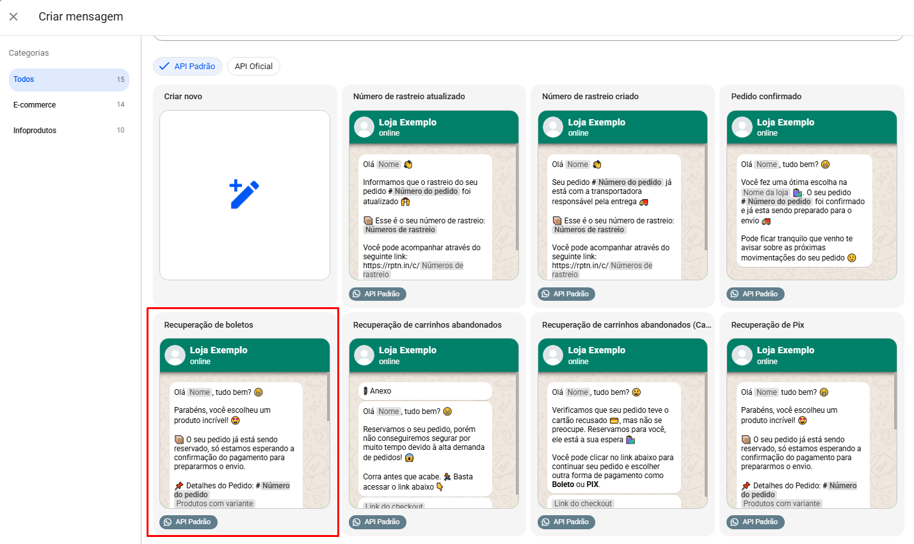914x544 pixels.
Task: Choose the Número de rastreio atualizado template
Action: click(434, 195)
